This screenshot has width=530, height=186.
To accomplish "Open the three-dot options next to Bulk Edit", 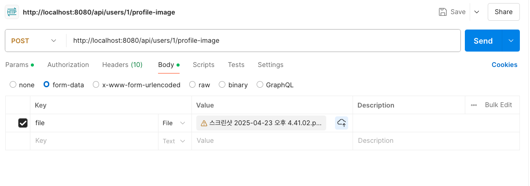I will (x=474, y=105).
